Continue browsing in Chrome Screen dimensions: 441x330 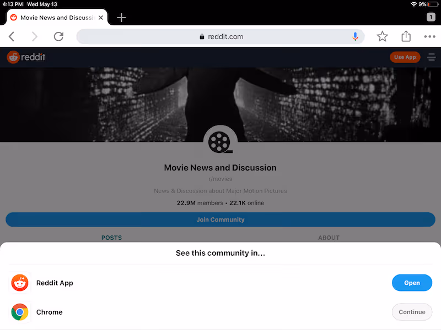tap(412, 312)
